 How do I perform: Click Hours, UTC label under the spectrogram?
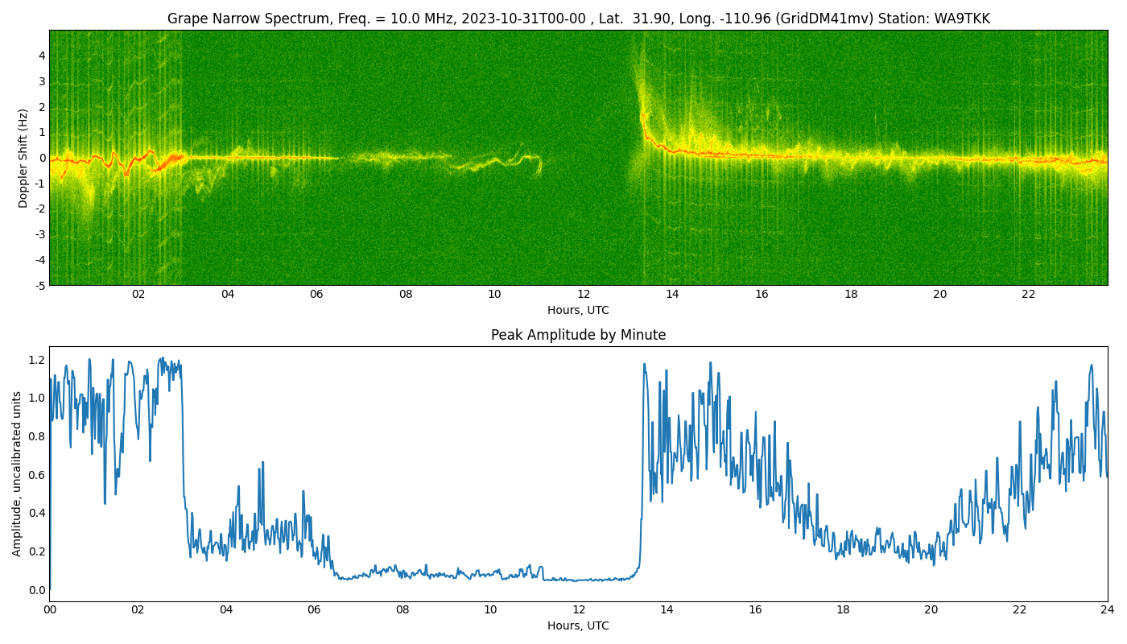tap(578, 310)
